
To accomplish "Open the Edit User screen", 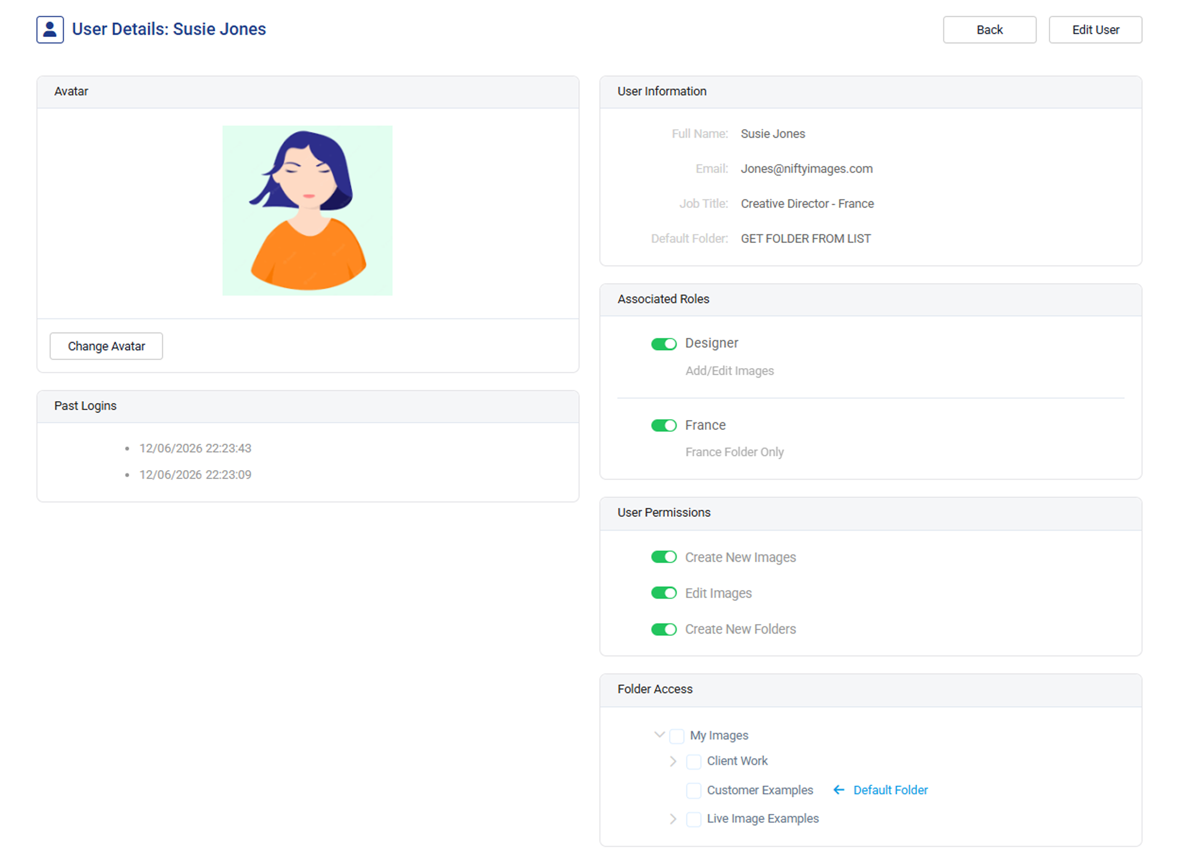I will [1095, 29].
